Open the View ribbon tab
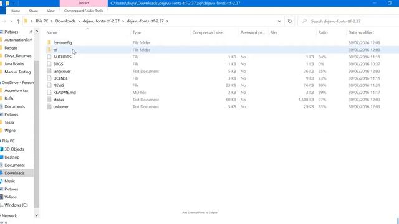399x224 pixels. coord(50,11)
